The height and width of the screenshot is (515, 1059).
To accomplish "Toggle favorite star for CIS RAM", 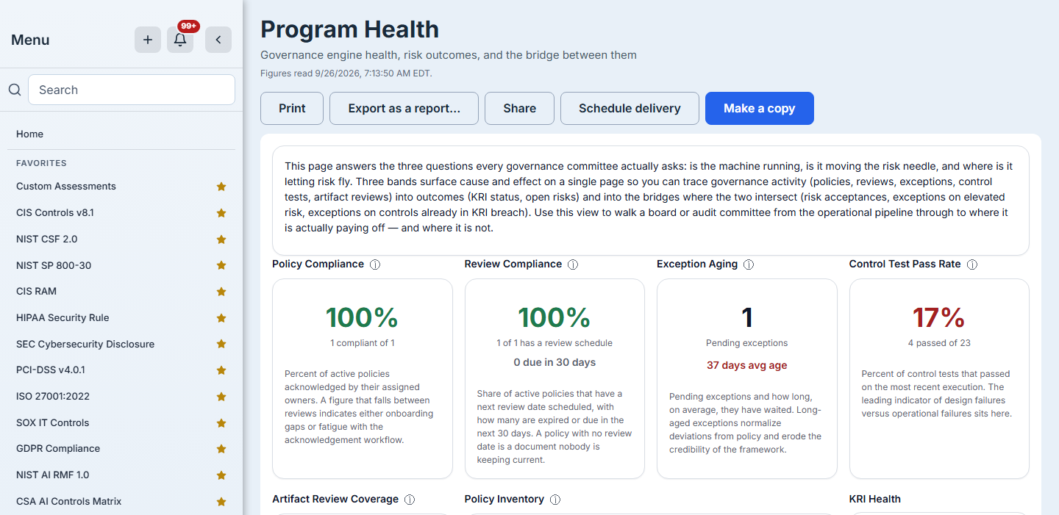I will coord(221,292).
